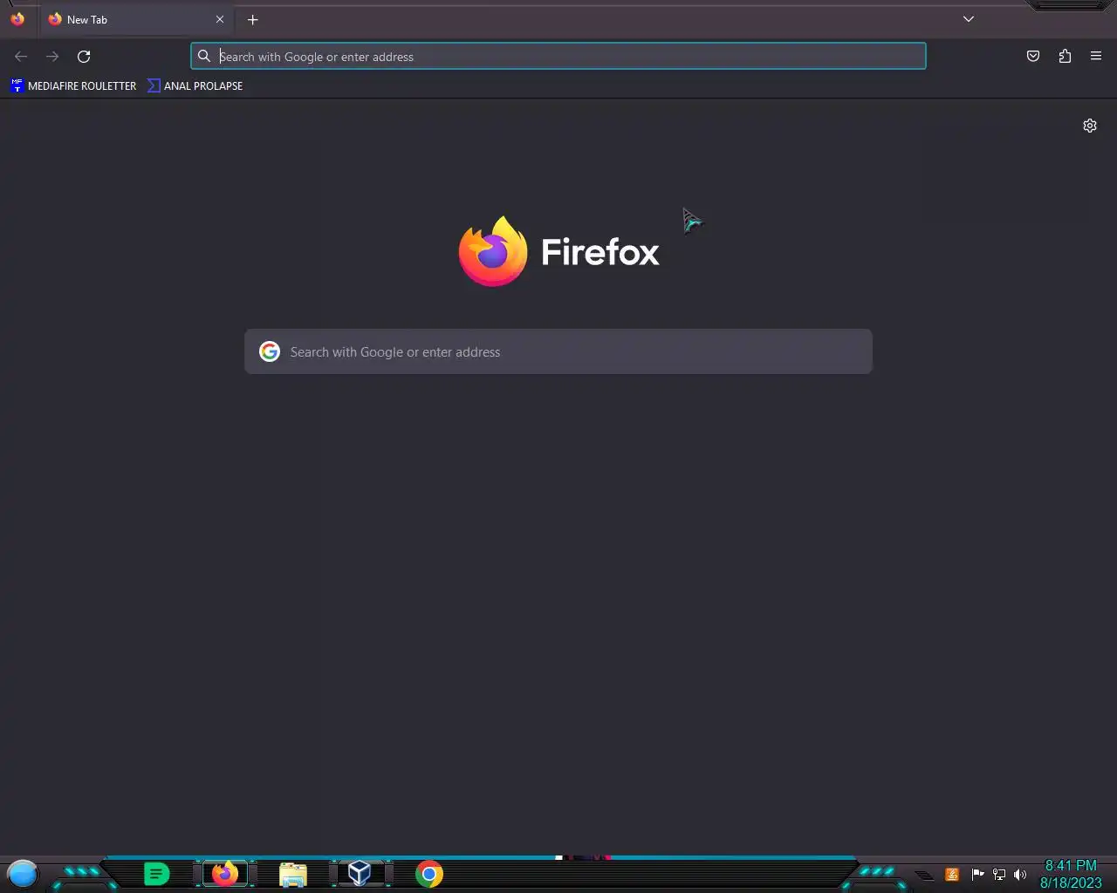Screen dimensions: 1117x893
Task: Click the back navigation arrow
Action: pos(21,57)
